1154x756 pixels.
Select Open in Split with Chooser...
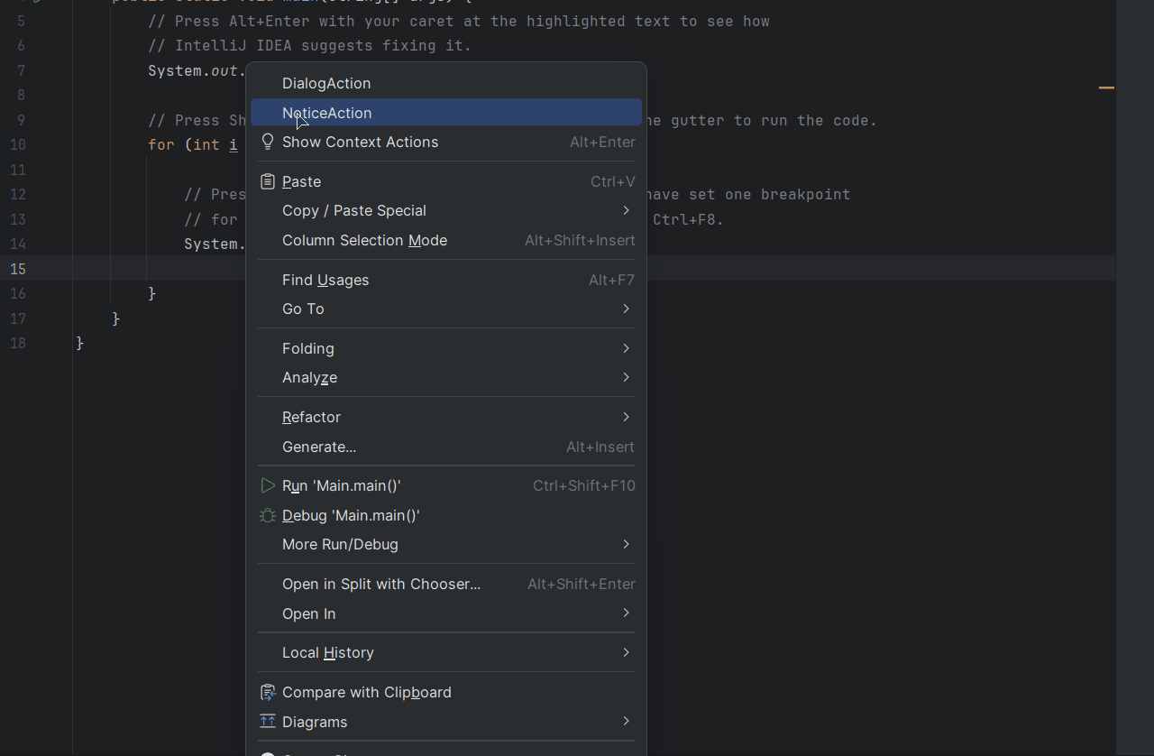446,584
